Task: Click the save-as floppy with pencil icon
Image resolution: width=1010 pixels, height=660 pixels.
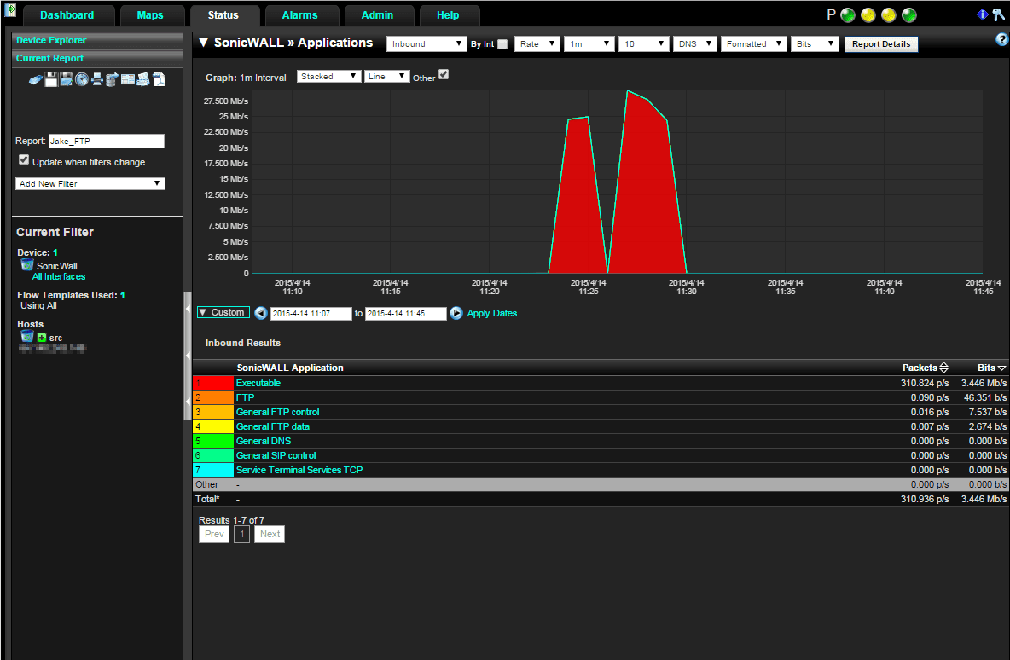Action: coord(67,79)
